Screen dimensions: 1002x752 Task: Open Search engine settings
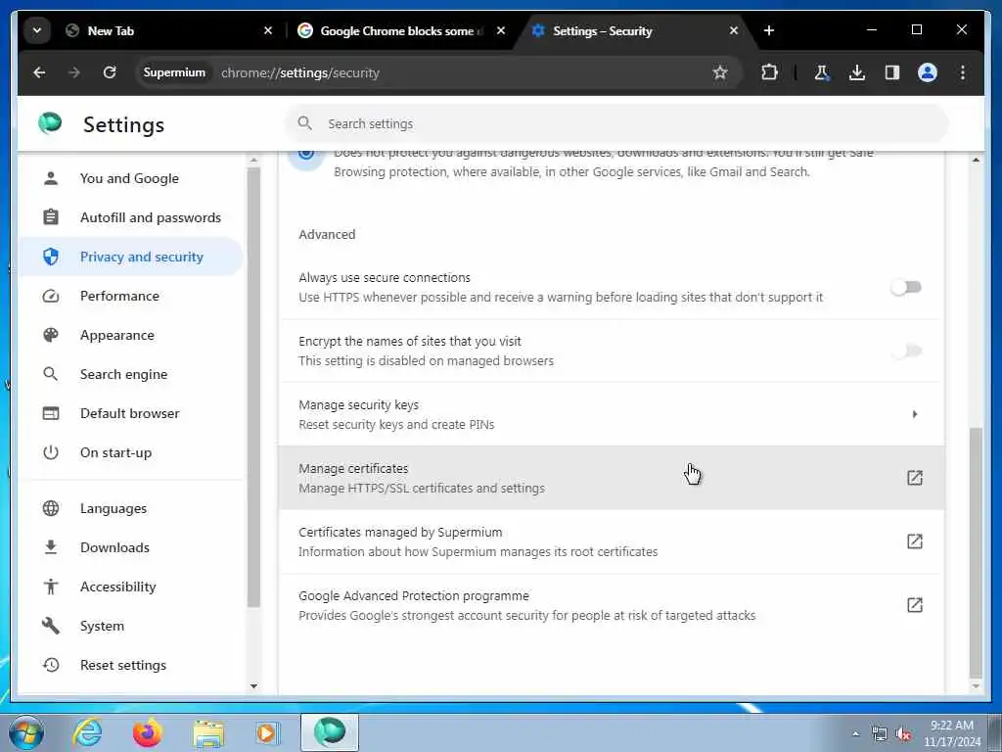point(130,374)
